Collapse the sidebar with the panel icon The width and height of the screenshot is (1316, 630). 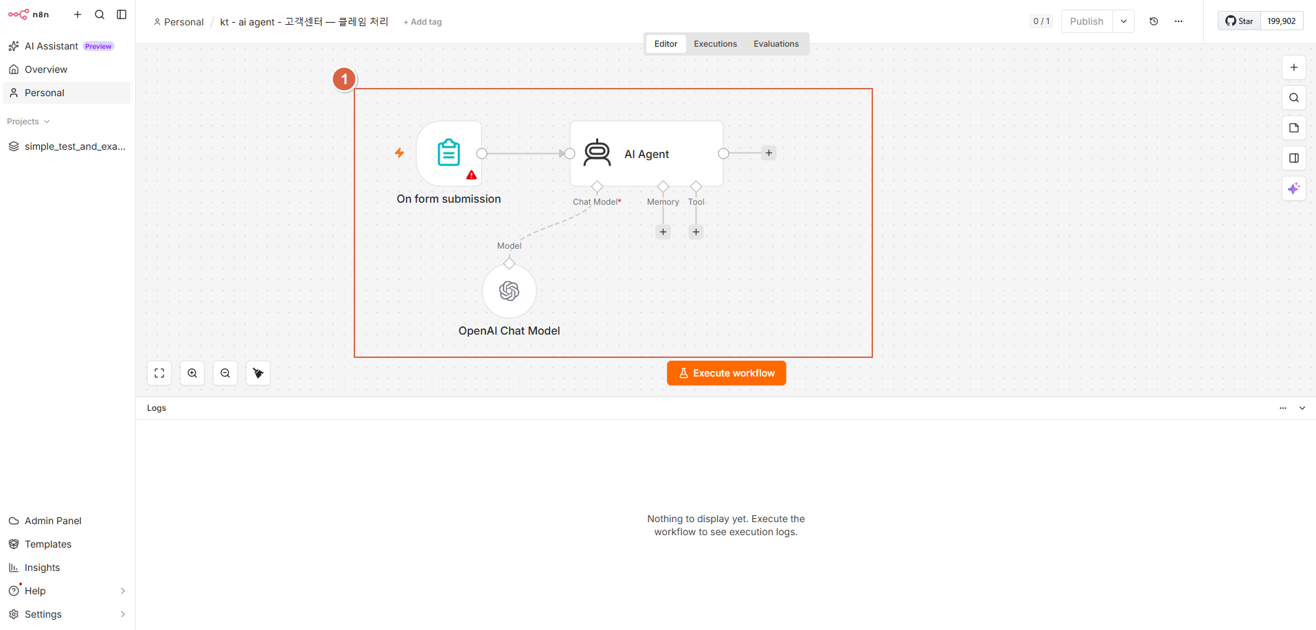(x=122, y=14)
